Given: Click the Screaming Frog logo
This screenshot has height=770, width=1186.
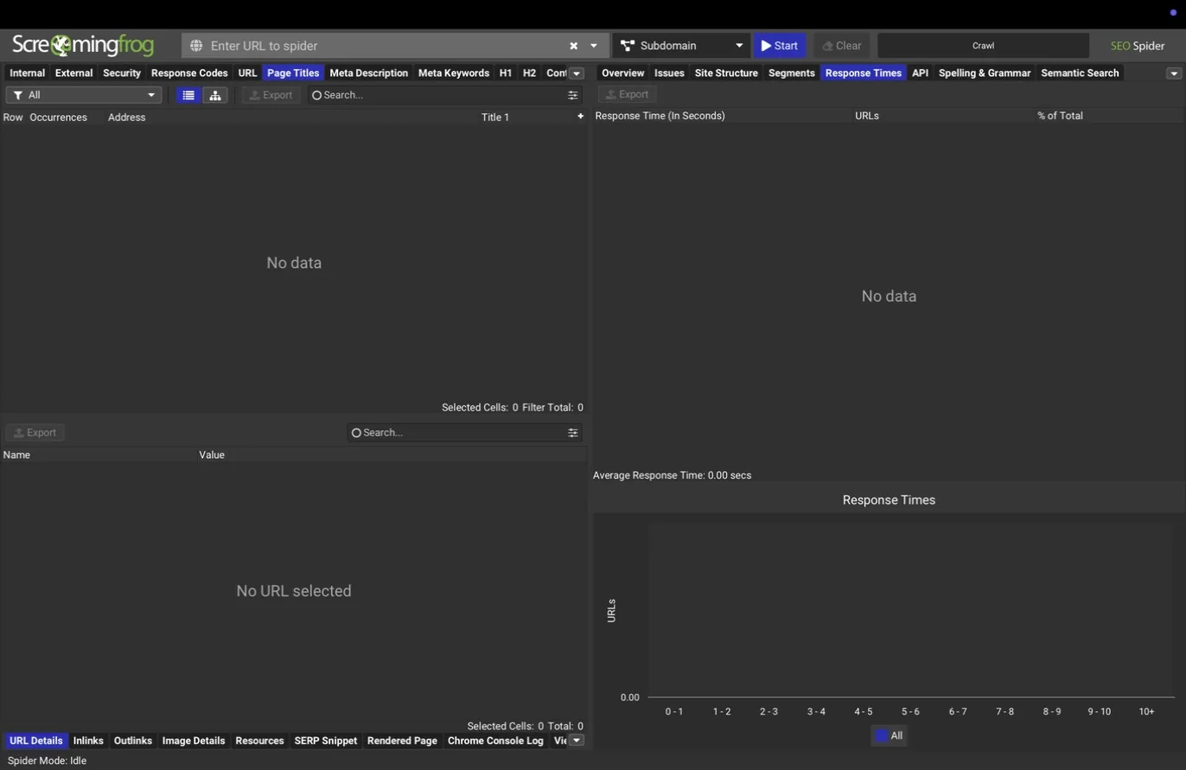Looking at the screenshot, I should coord(83,45).
